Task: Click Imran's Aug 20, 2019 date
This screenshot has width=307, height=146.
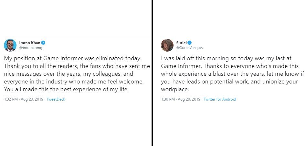Action: [32, 99]
